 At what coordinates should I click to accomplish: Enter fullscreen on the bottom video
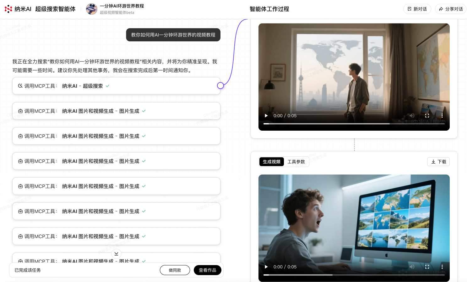point(427,267)
